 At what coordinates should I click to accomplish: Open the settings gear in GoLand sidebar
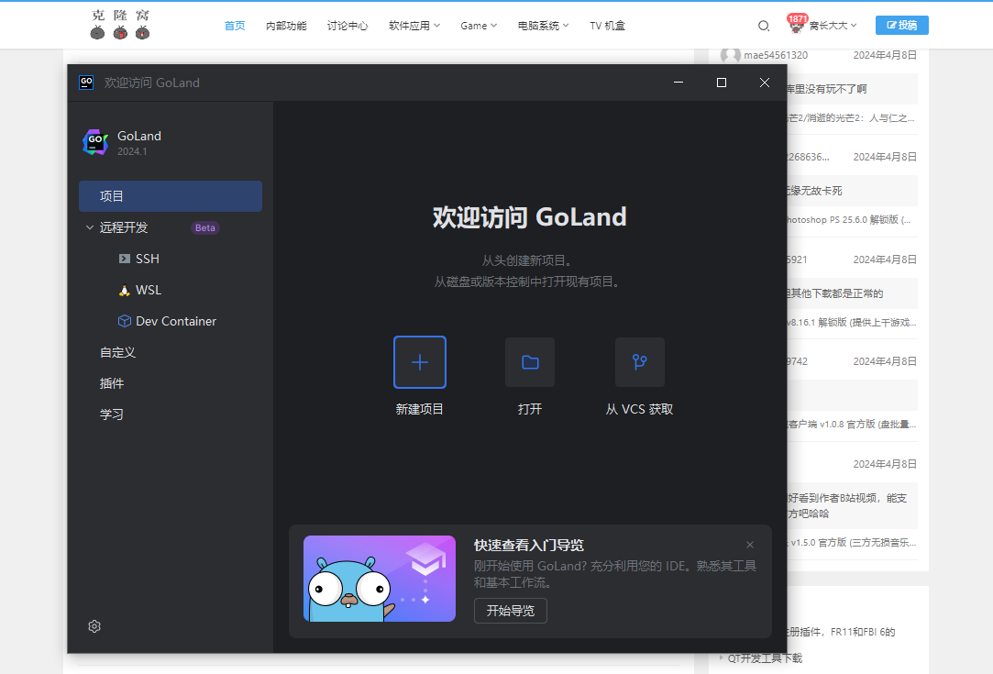point(94,626)
